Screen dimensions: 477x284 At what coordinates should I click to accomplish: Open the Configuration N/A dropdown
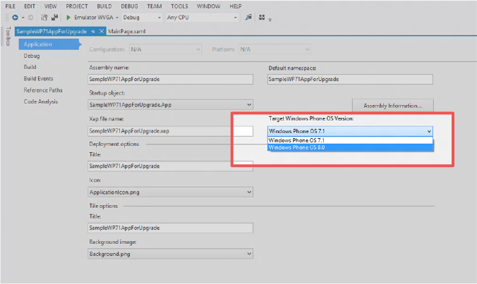coord(165,49)
